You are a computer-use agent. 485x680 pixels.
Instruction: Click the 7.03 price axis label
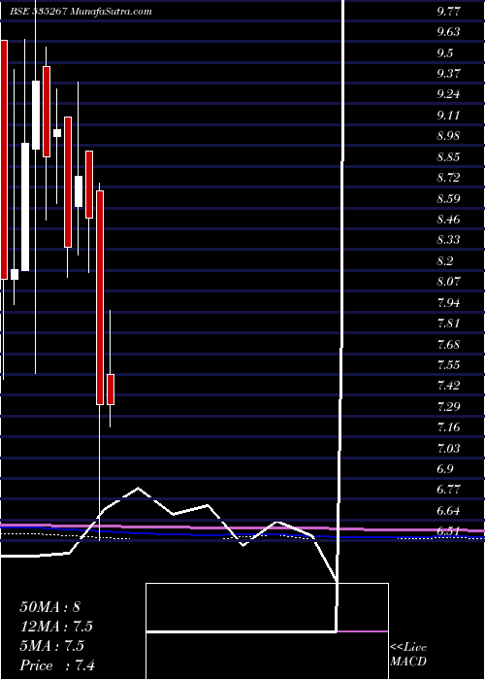click(448, 449)
